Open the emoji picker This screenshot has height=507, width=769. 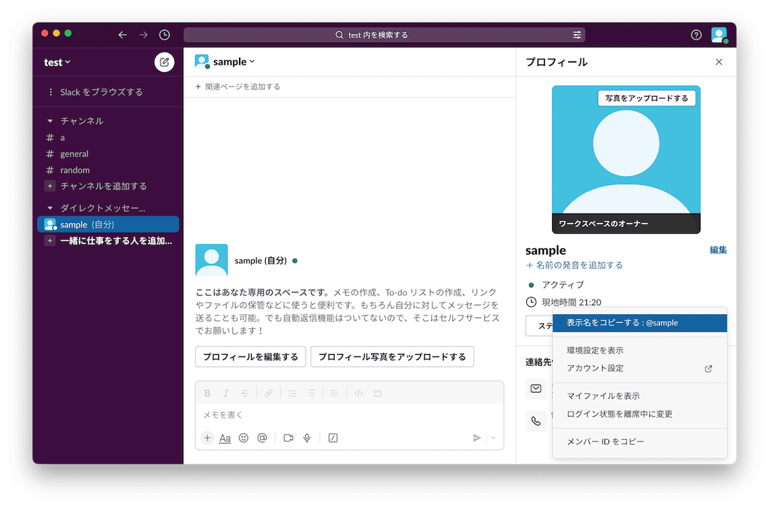[x=244, y=437]
